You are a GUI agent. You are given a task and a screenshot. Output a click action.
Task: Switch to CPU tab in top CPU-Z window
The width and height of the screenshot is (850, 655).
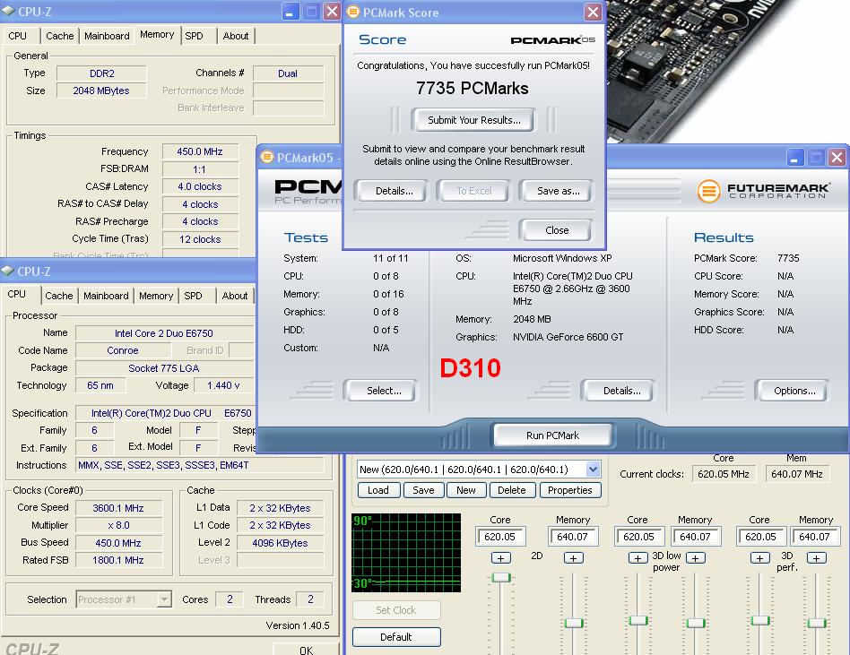coord(17,36)
